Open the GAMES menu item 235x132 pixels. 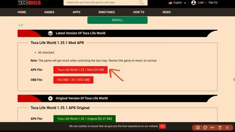pos(49,12)
